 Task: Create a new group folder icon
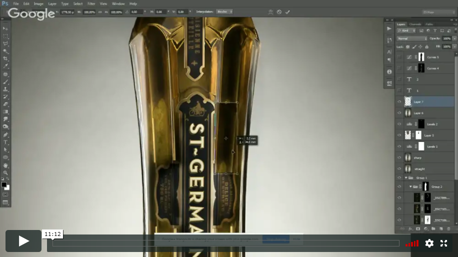433,229
